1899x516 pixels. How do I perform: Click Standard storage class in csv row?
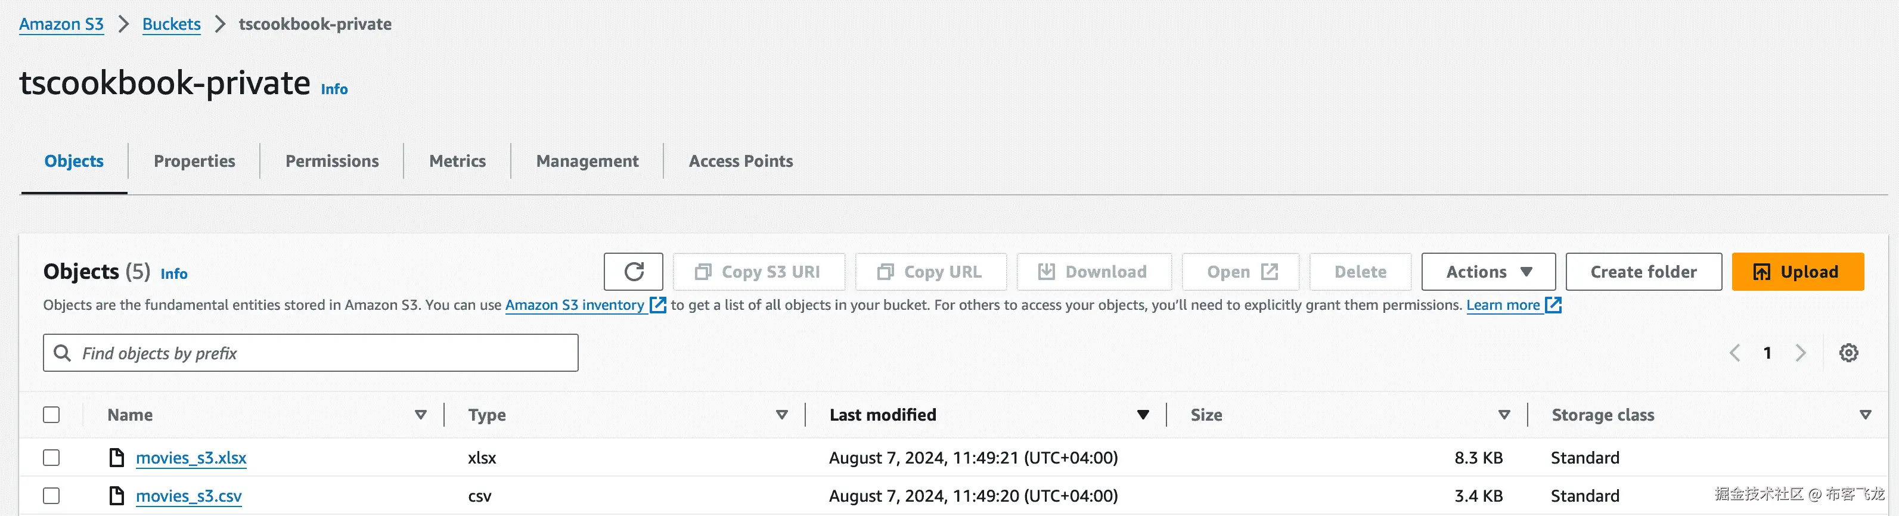[1585, 496]
